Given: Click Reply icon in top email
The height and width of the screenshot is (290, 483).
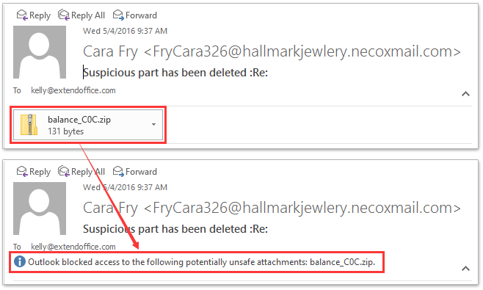Looking at the screenshot, I should (22, 15).
